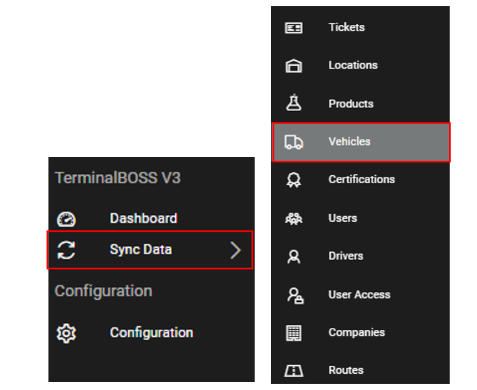Viewport: 477px width, 390px height.
Task: Open User Access in the sync menu
Action: (x=360, y=294)
